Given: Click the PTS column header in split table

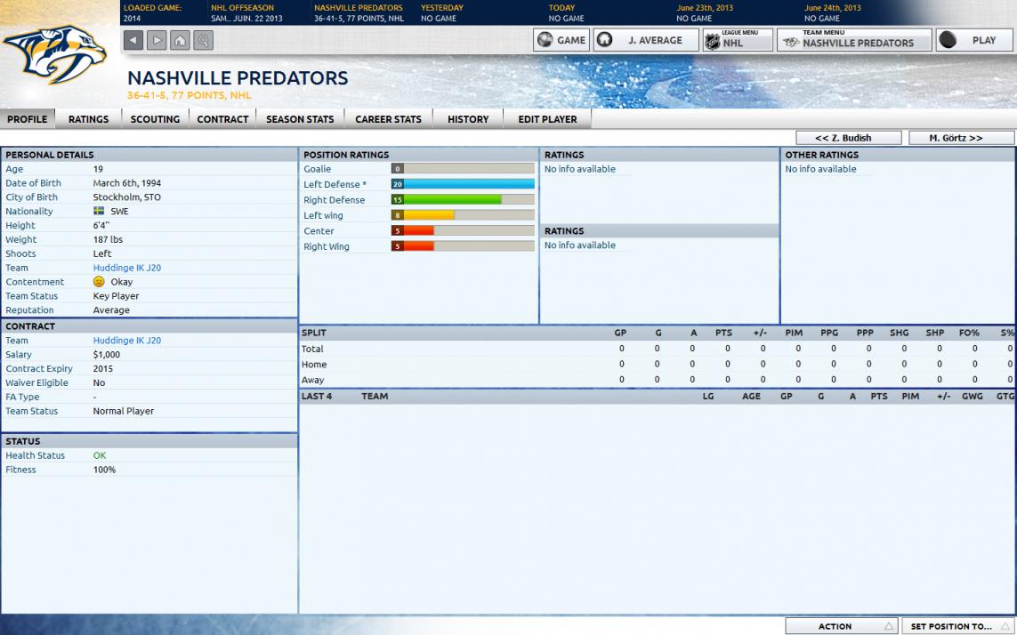Looking at the screenshot, I should (x=723, y=333).
